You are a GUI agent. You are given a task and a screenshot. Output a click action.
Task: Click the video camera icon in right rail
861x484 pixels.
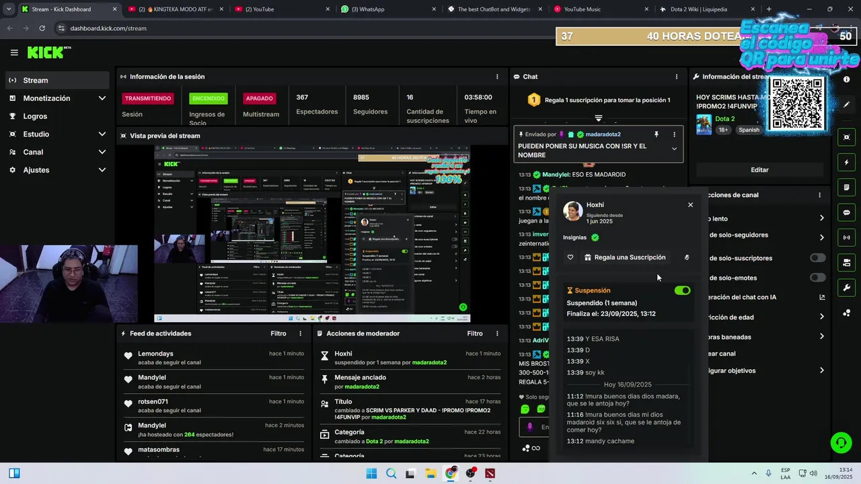pos(846,262)
